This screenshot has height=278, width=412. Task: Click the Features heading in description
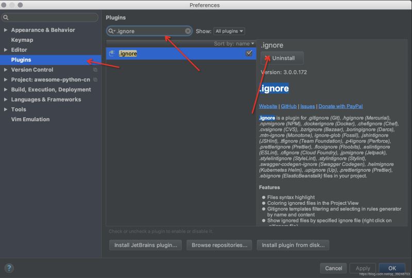coord(269,187)
